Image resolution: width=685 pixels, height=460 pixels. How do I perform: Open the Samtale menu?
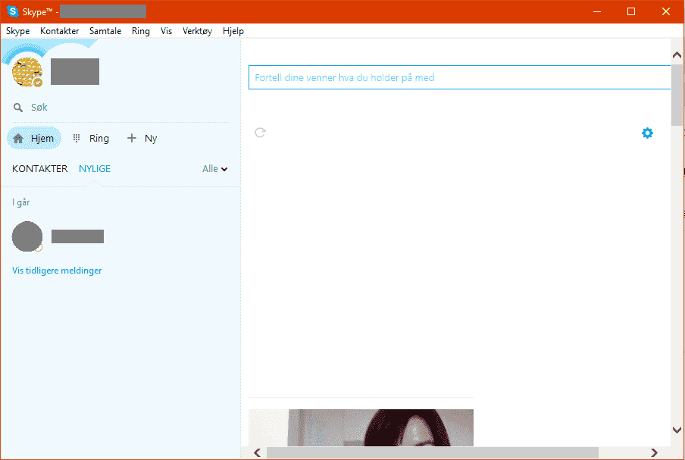click(x=105, y=31)
